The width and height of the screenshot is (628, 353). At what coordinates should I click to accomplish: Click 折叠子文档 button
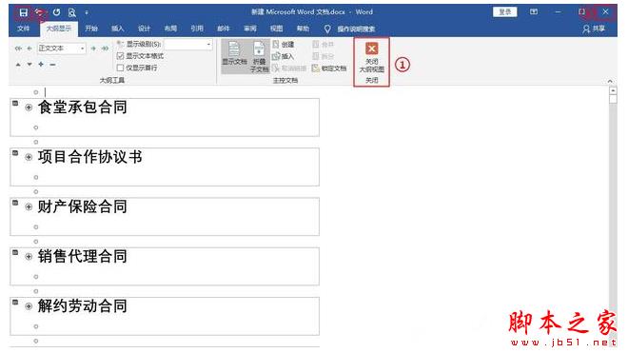click(x=259, y=56)
